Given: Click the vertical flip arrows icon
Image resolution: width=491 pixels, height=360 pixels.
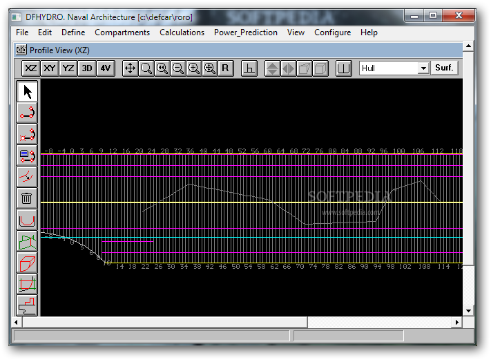Looking at the screenshot, I should click(272, 68).
